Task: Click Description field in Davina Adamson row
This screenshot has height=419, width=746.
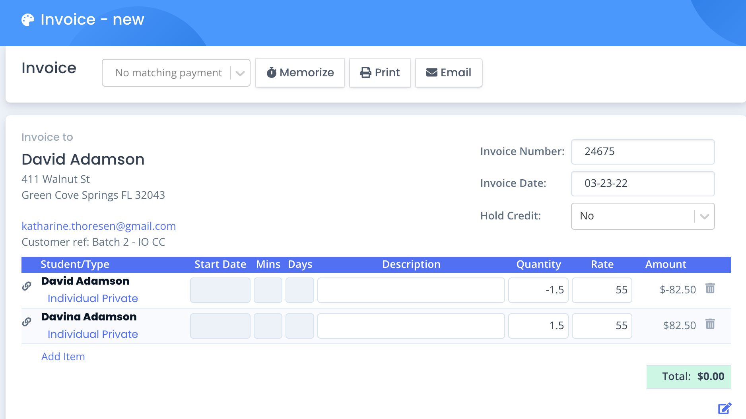Action: pyautogui.click(x=411, y=326)
